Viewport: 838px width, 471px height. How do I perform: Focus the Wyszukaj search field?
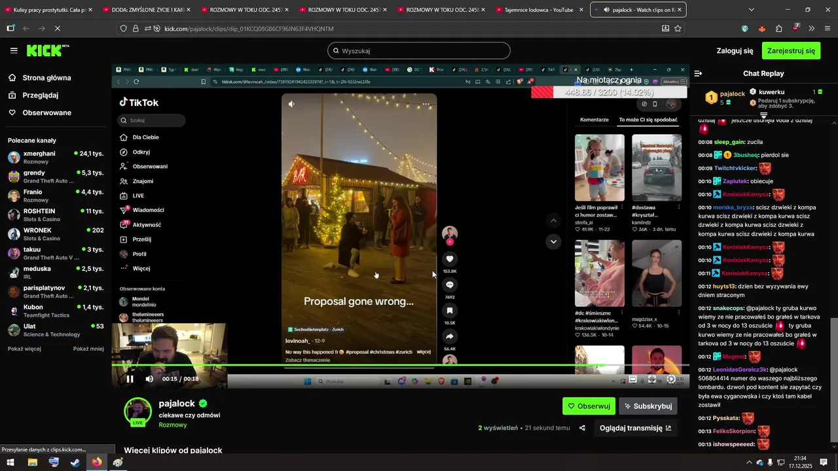(419, 50)
